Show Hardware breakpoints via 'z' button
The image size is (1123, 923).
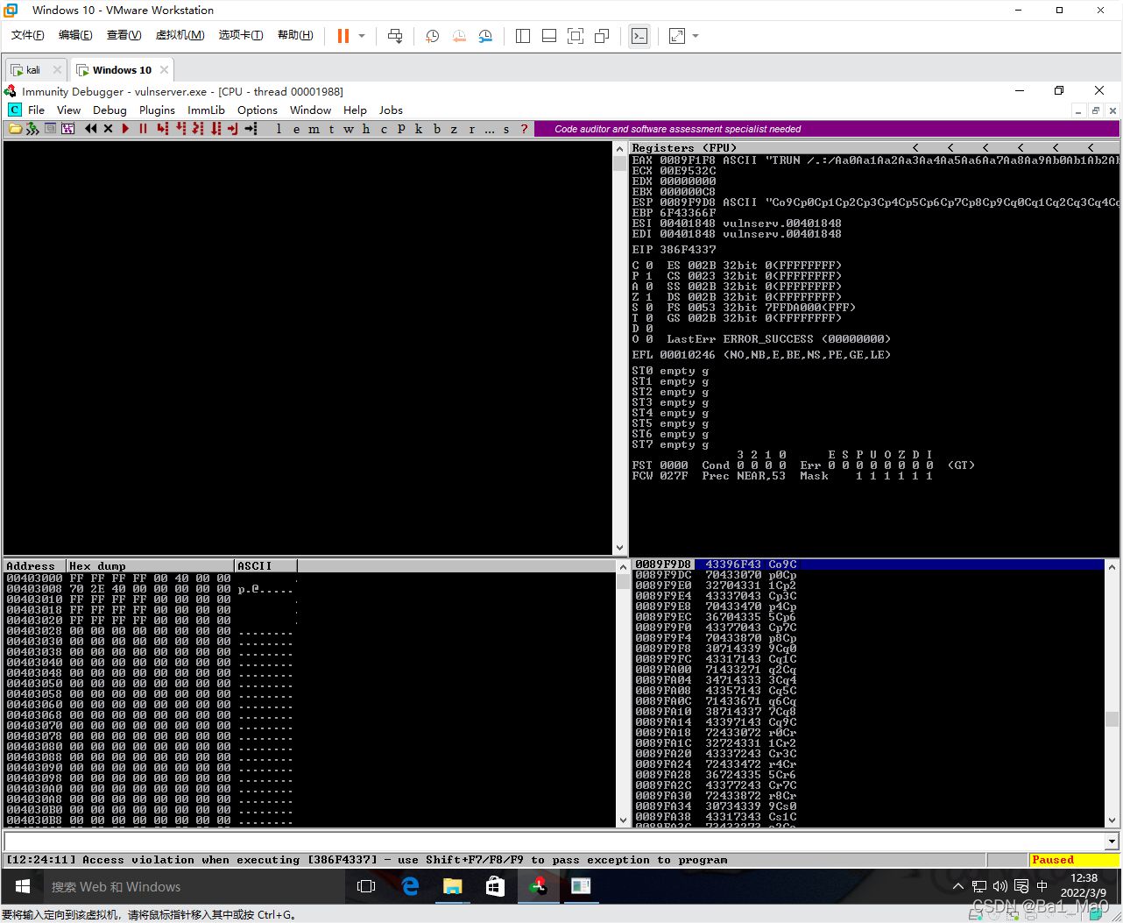454,129
